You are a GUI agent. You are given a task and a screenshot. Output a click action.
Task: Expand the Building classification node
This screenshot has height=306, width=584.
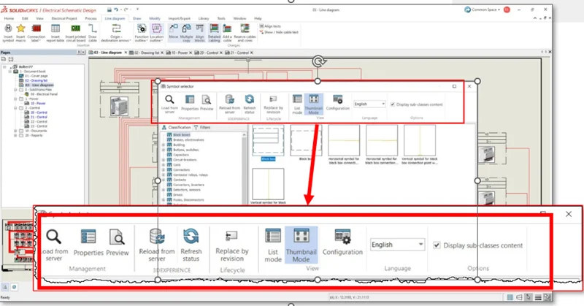tap(164, 145)
